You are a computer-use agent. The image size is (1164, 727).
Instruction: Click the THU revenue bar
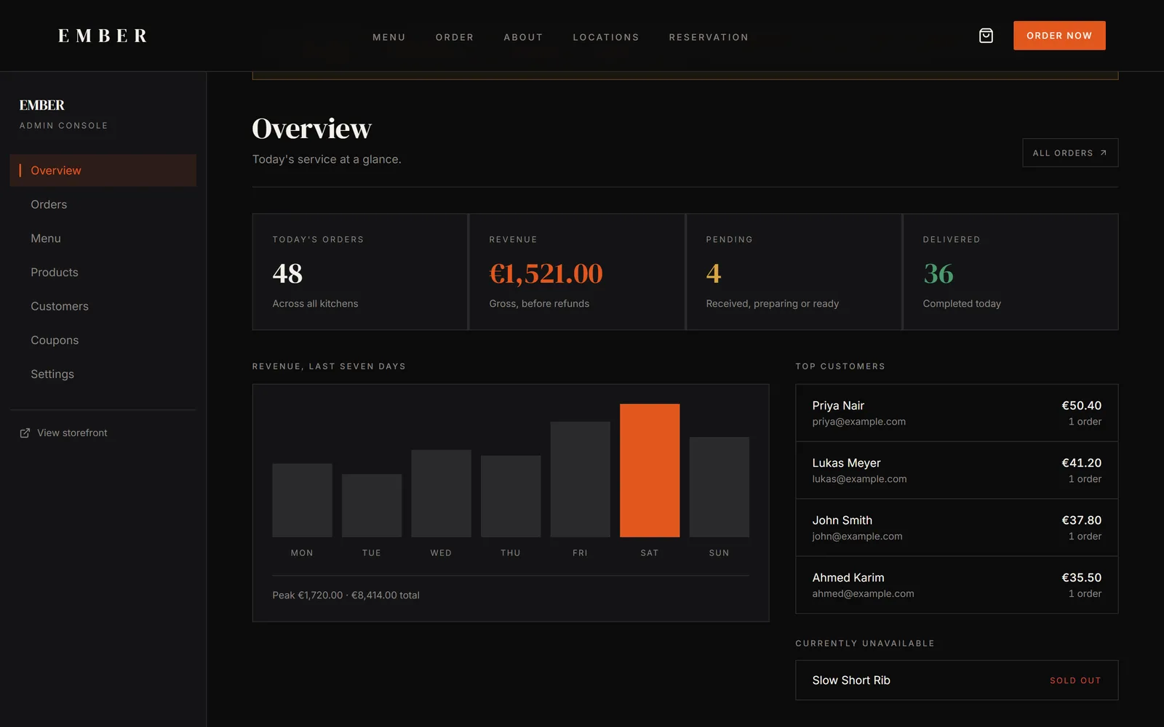pos(511,497)
